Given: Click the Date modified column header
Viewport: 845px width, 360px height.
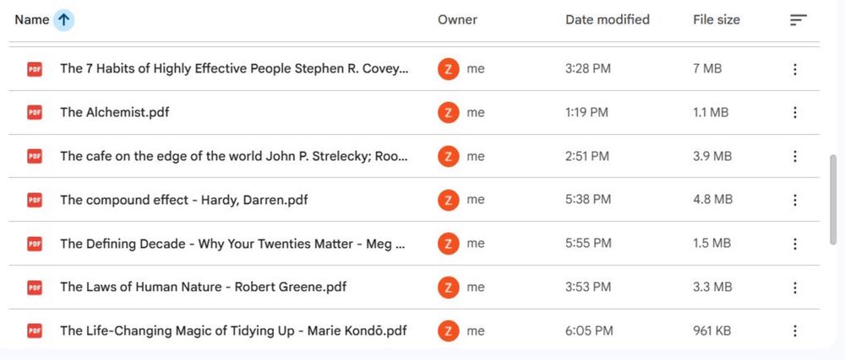Looking at the screenshot, I should tap(607, 19).
